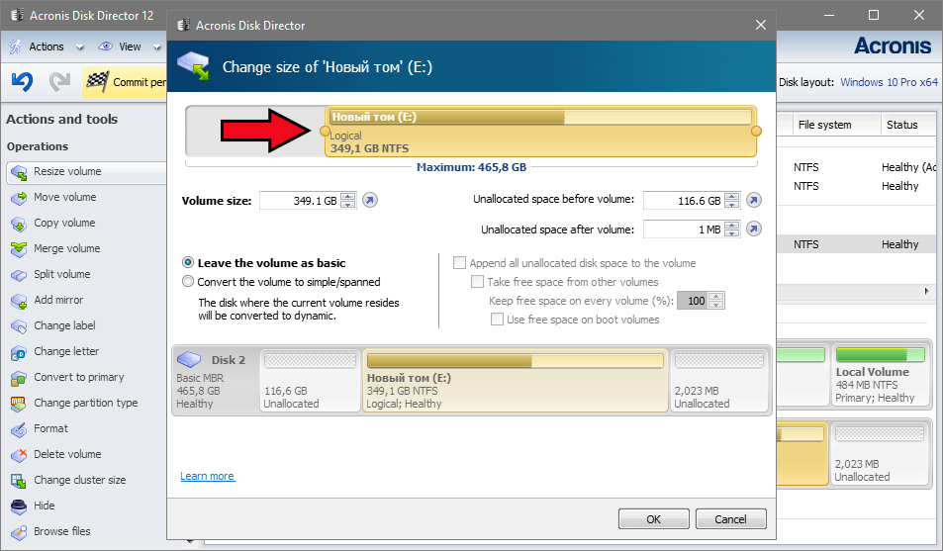Select 'Leave the volume as basic' option
Viewport: 943px width, 551px height.
pos(188,263)
